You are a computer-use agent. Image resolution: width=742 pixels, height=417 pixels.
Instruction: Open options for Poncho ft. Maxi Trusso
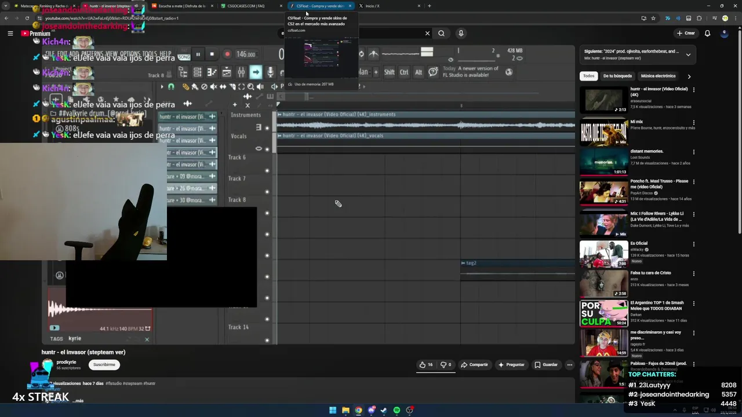click(693, 182)
